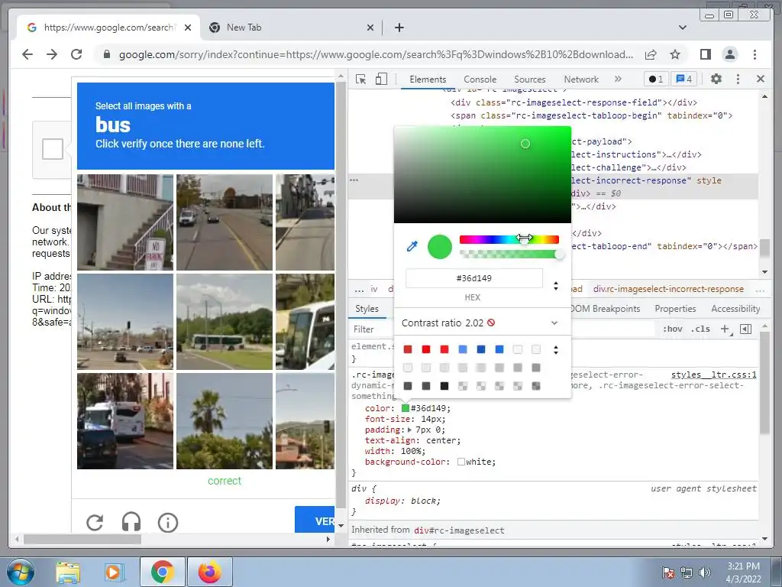Expand the Contrast ratio details

pyautogui.click(x=554, y=323)
